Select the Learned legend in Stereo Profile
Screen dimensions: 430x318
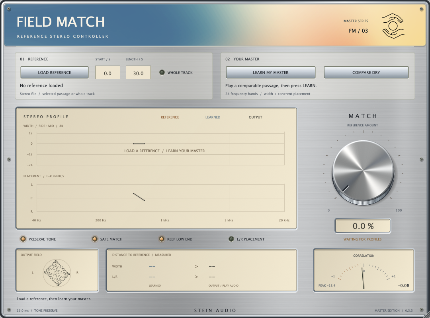click(x=213, y=117)
